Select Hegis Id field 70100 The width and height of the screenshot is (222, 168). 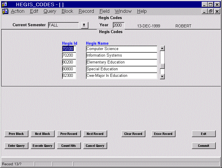(69, 49)
